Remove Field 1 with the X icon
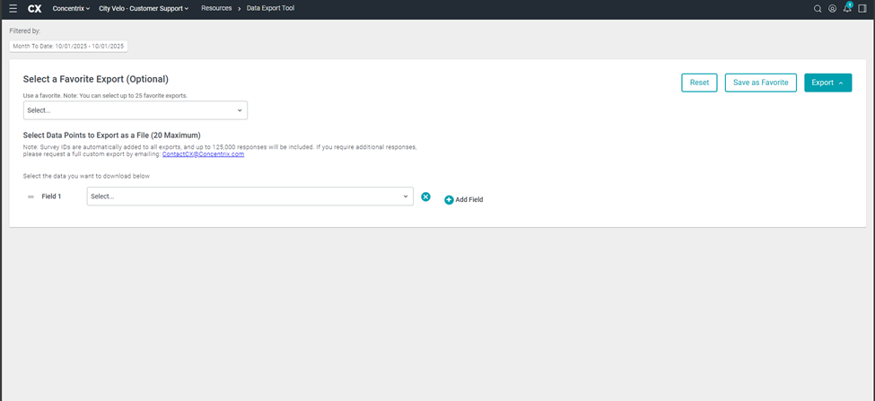The height and width of the screenshot is (401, 875). 425,196
